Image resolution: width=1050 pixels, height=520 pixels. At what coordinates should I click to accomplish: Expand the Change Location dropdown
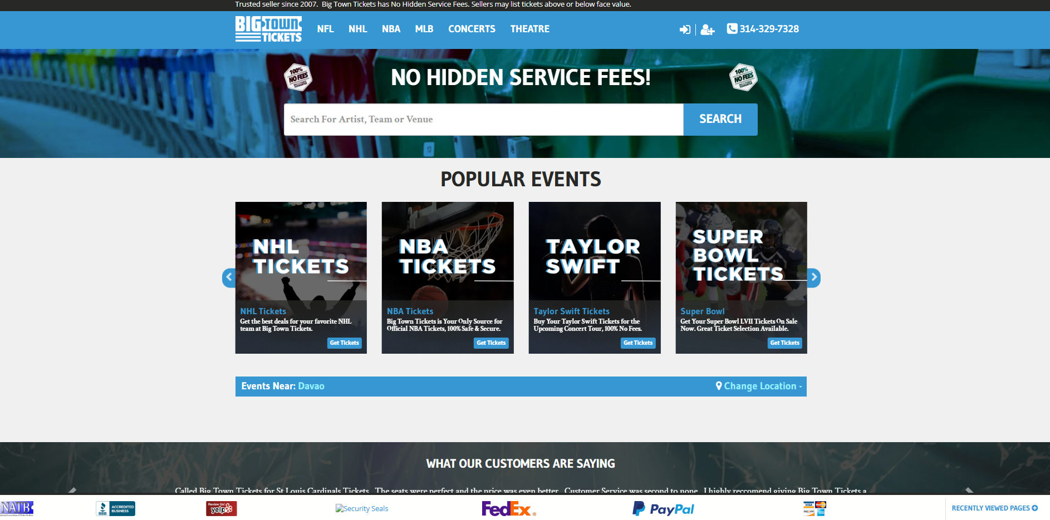[759, 386]
